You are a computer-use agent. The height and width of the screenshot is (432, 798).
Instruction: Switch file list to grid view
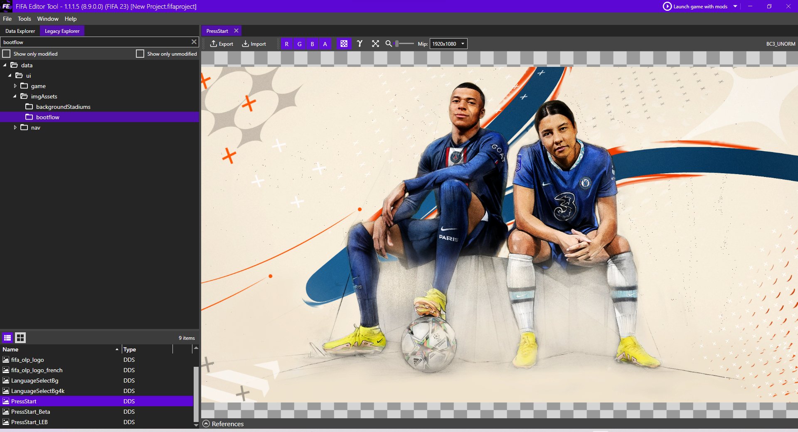20,338
